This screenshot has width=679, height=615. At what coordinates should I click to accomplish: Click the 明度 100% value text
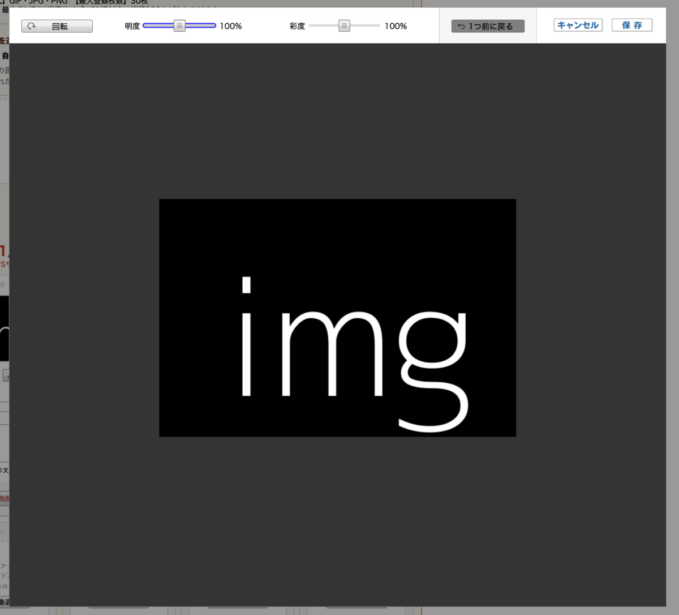(x=231, y=26)
